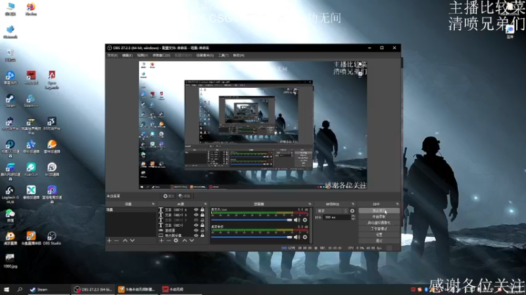Mute the 桌面音频 speaker icon

[297, 237]
